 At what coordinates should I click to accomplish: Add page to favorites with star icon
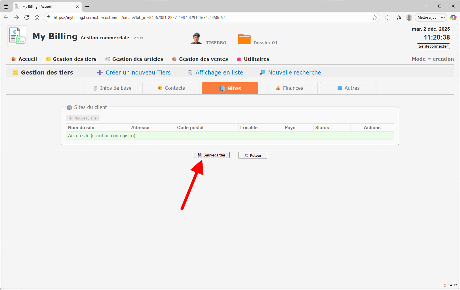point(375,17)
